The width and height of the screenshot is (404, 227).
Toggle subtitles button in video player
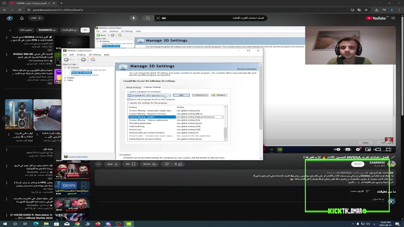pyautogui.click(x=348, y=149)
